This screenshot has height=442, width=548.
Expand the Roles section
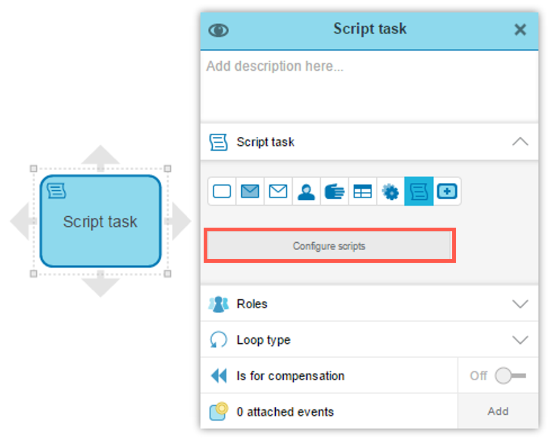(520, 304)
